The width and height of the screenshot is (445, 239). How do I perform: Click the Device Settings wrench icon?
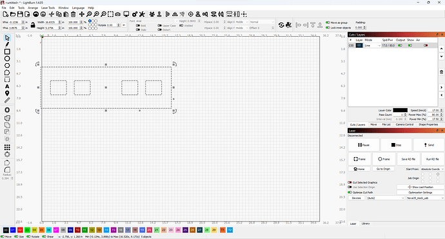coord(142,14)
